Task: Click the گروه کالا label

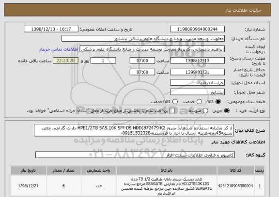Action: [255, 155]
